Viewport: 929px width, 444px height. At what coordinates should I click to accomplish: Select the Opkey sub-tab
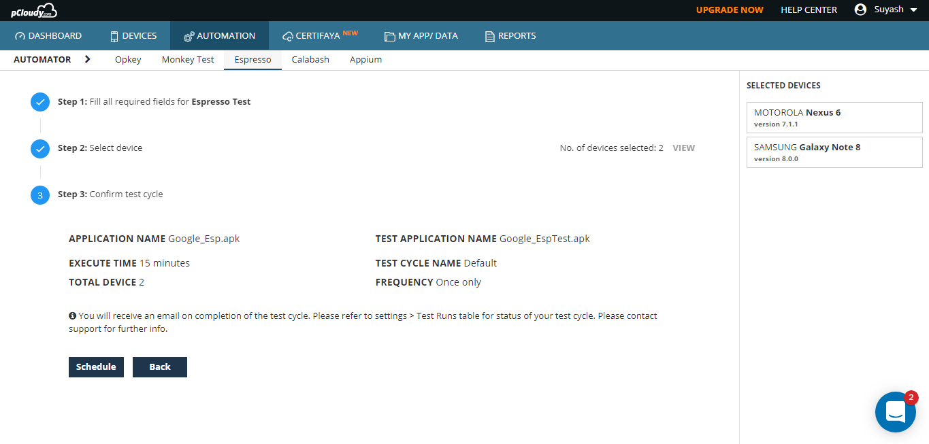[128, 60]
